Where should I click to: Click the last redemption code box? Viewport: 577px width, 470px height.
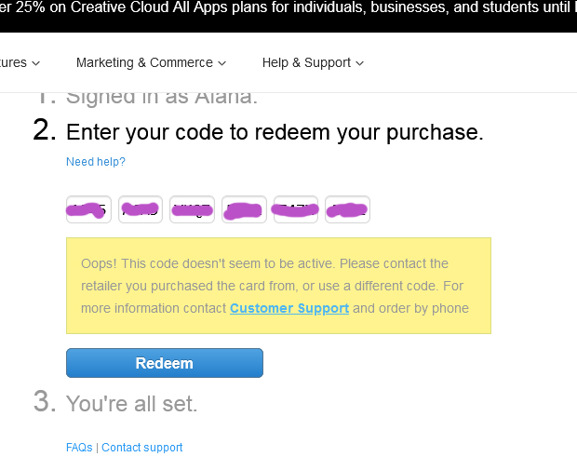348,210
